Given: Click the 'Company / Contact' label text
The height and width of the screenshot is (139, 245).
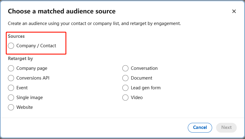Looking at the screenshot, I should [36, 46].
